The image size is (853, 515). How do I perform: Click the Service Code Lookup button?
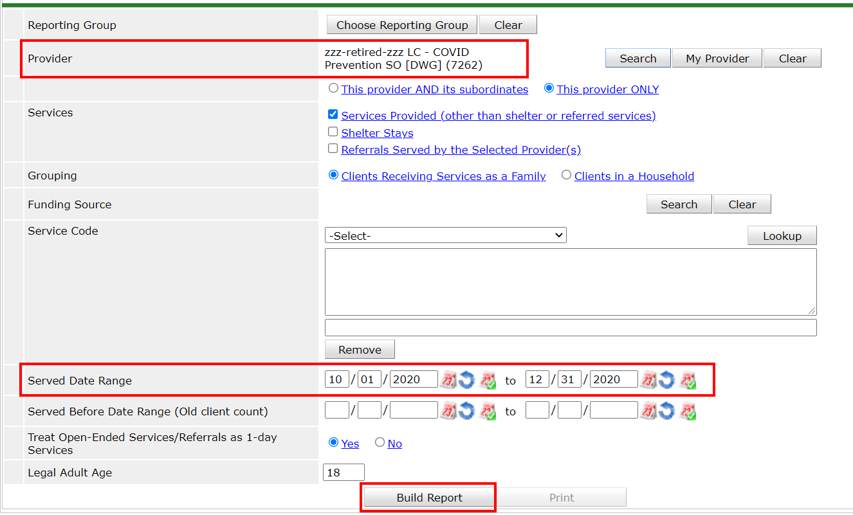click(782, 236)
